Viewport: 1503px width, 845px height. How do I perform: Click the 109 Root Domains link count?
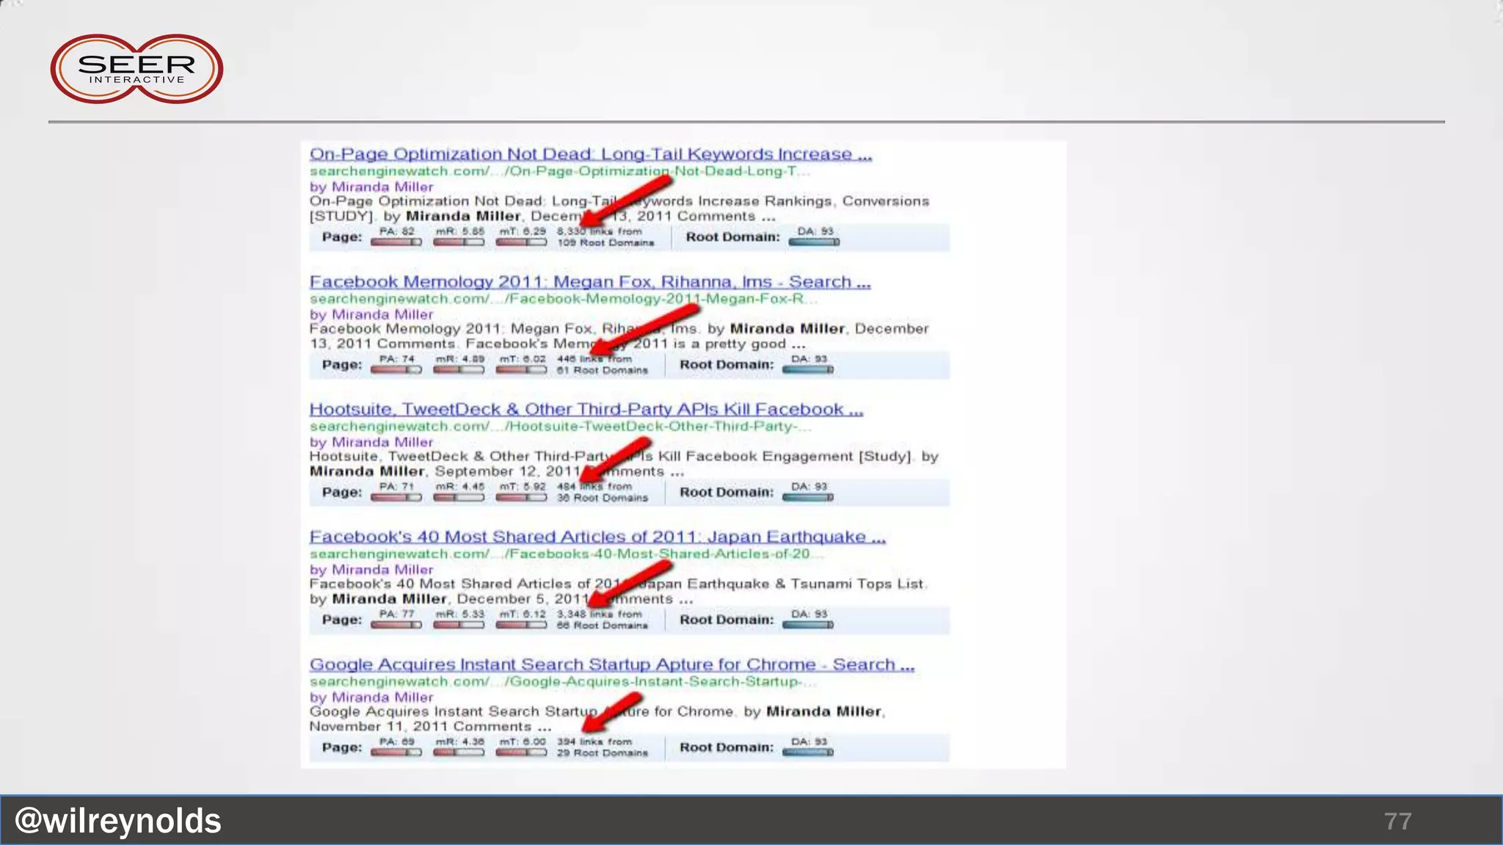pos(605,243)
